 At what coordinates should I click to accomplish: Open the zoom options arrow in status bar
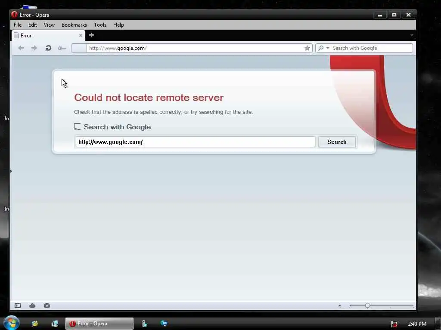point(340,306)
